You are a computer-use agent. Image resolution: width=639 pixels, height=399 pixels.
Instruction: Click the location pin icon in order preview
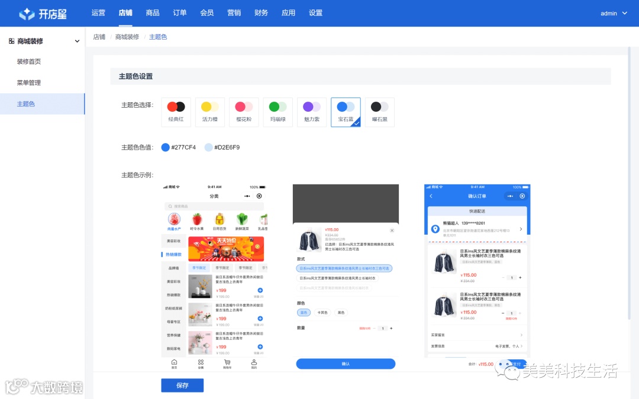click(435, 229)
